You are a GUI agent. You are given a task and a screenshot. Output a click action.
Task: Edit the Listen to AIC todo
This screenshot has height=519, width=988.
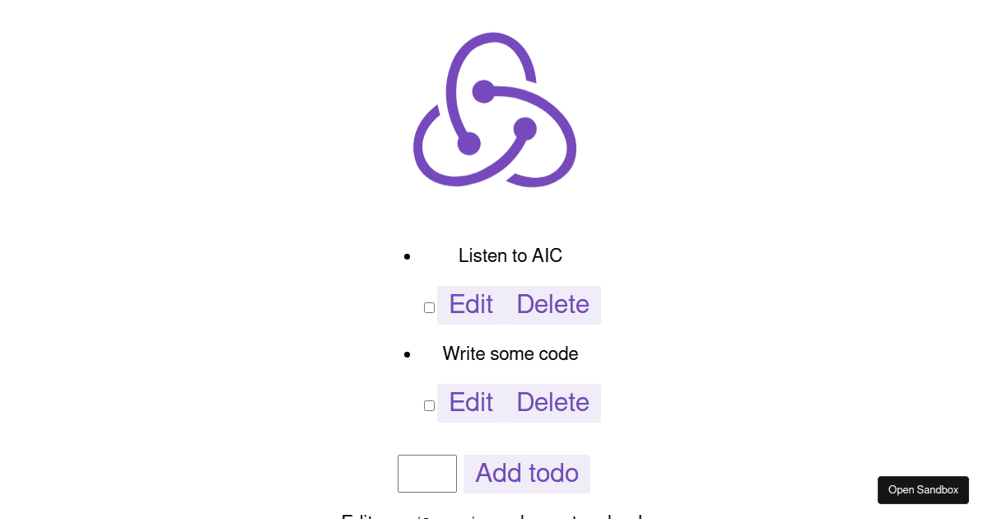[x=471, y=305]
